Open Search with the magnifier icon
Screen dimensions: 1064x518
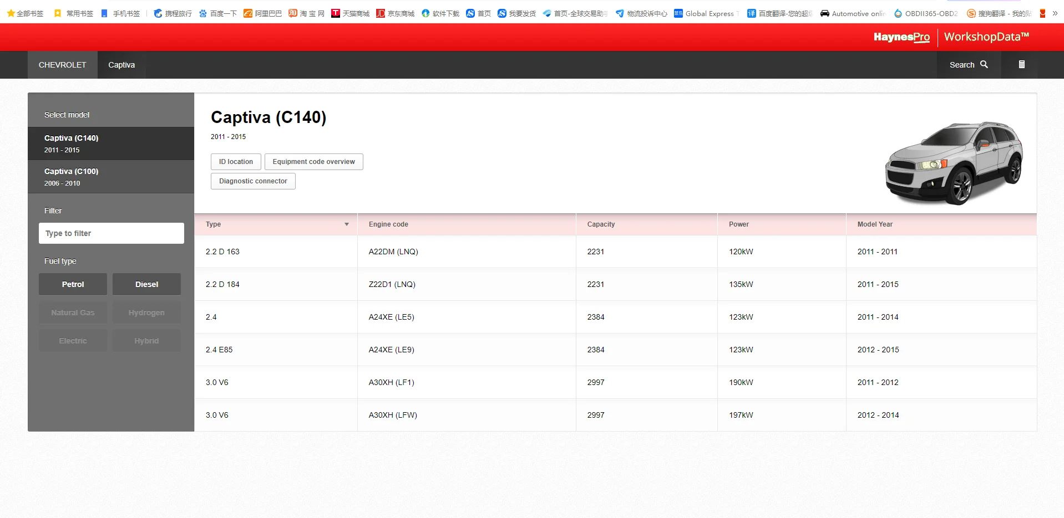pos(969,65)
